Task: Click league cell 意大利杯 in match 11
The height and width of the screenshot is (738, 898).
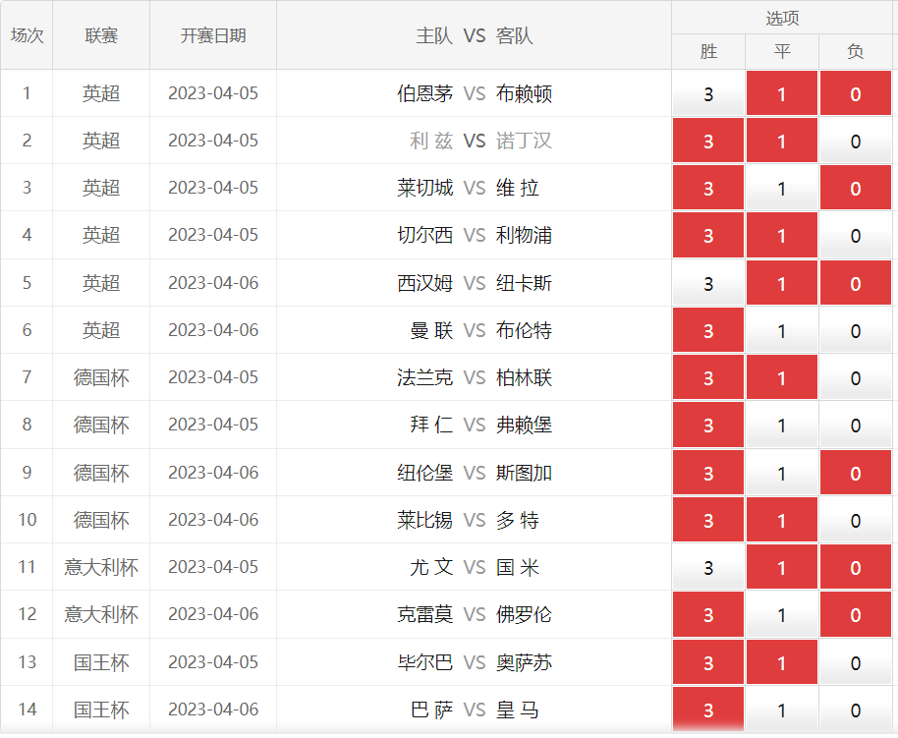Action: click(101, 567)
